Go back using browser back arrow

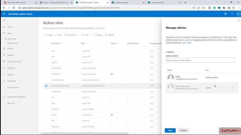pyautogui.click(x=4, y=8)
